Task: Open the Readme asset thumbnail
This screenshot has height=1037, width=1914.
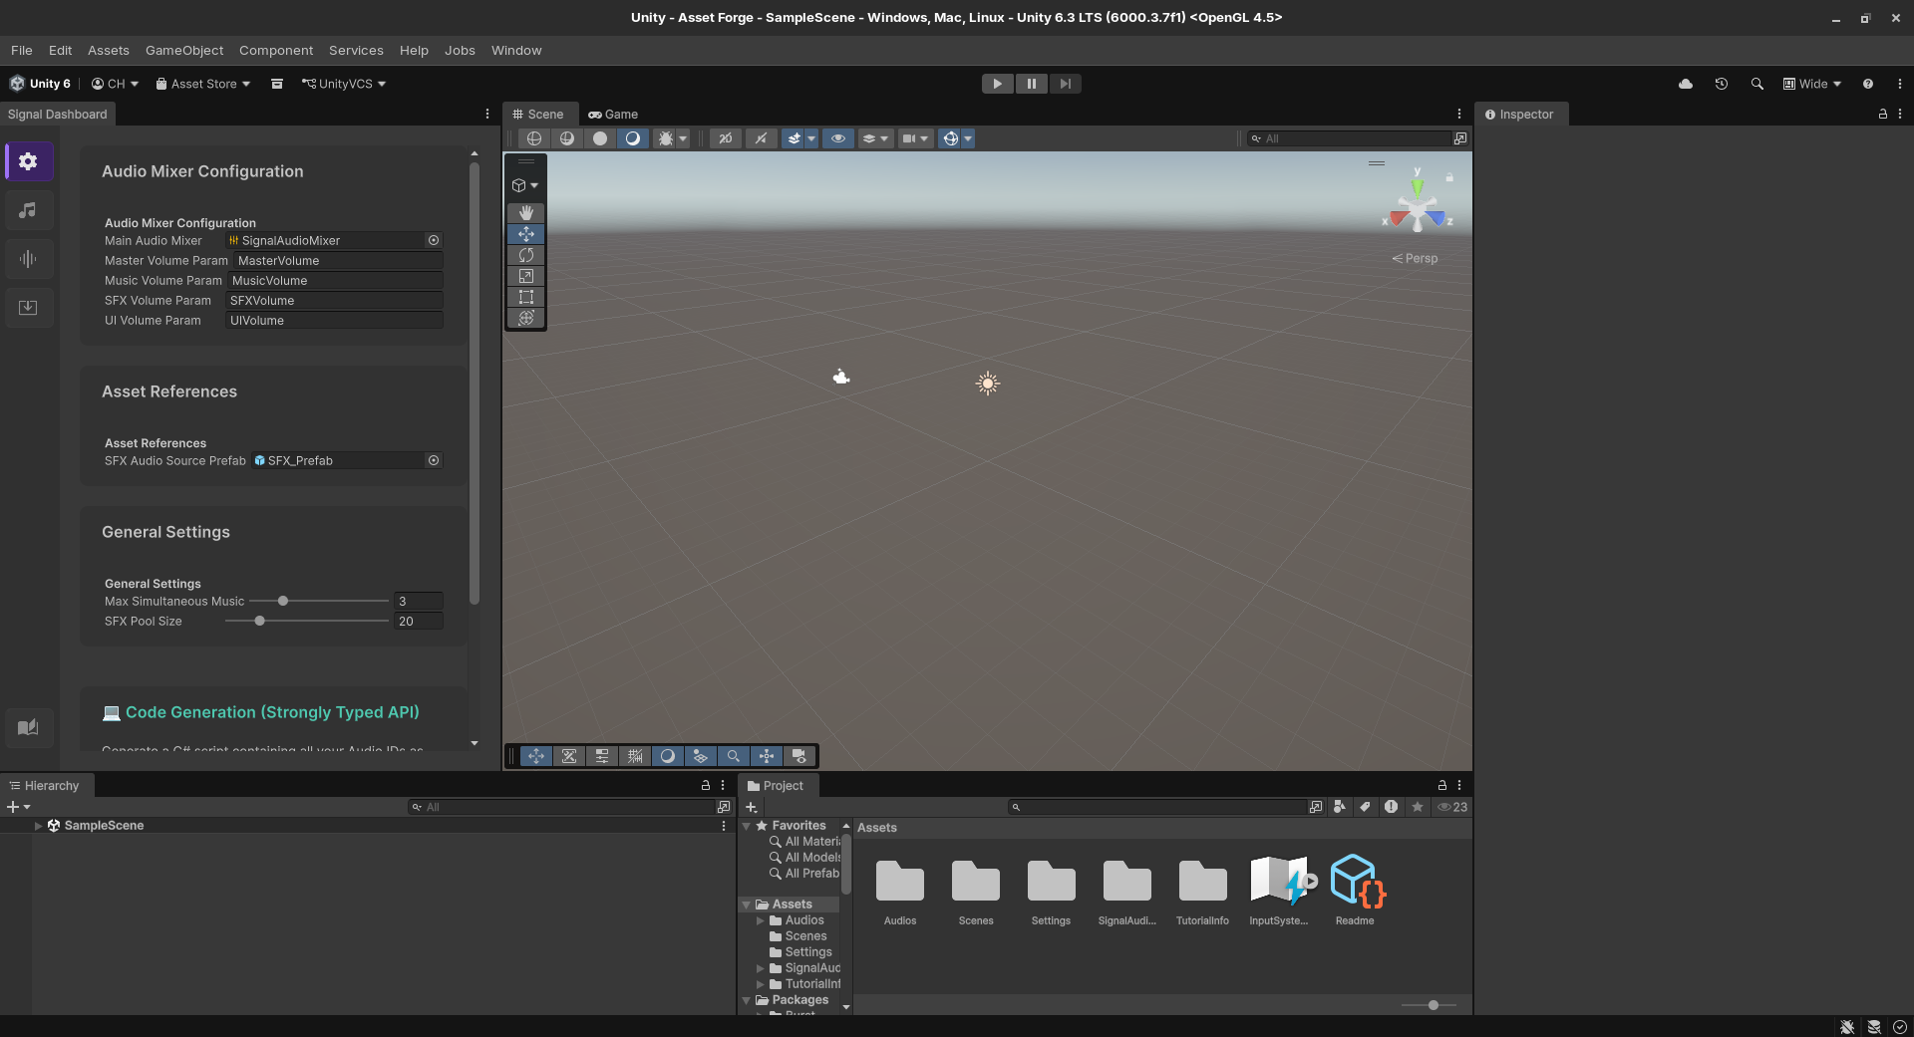Action: (1356, 882)
